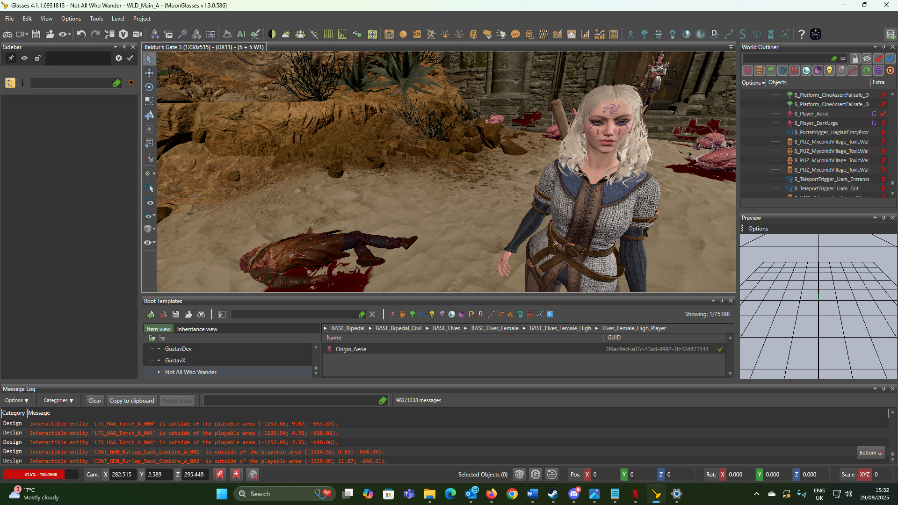Viewport: 898px width, 505px height.
Task: Click the magnifying glass tool in main toolbar
Action: (182, 34)
